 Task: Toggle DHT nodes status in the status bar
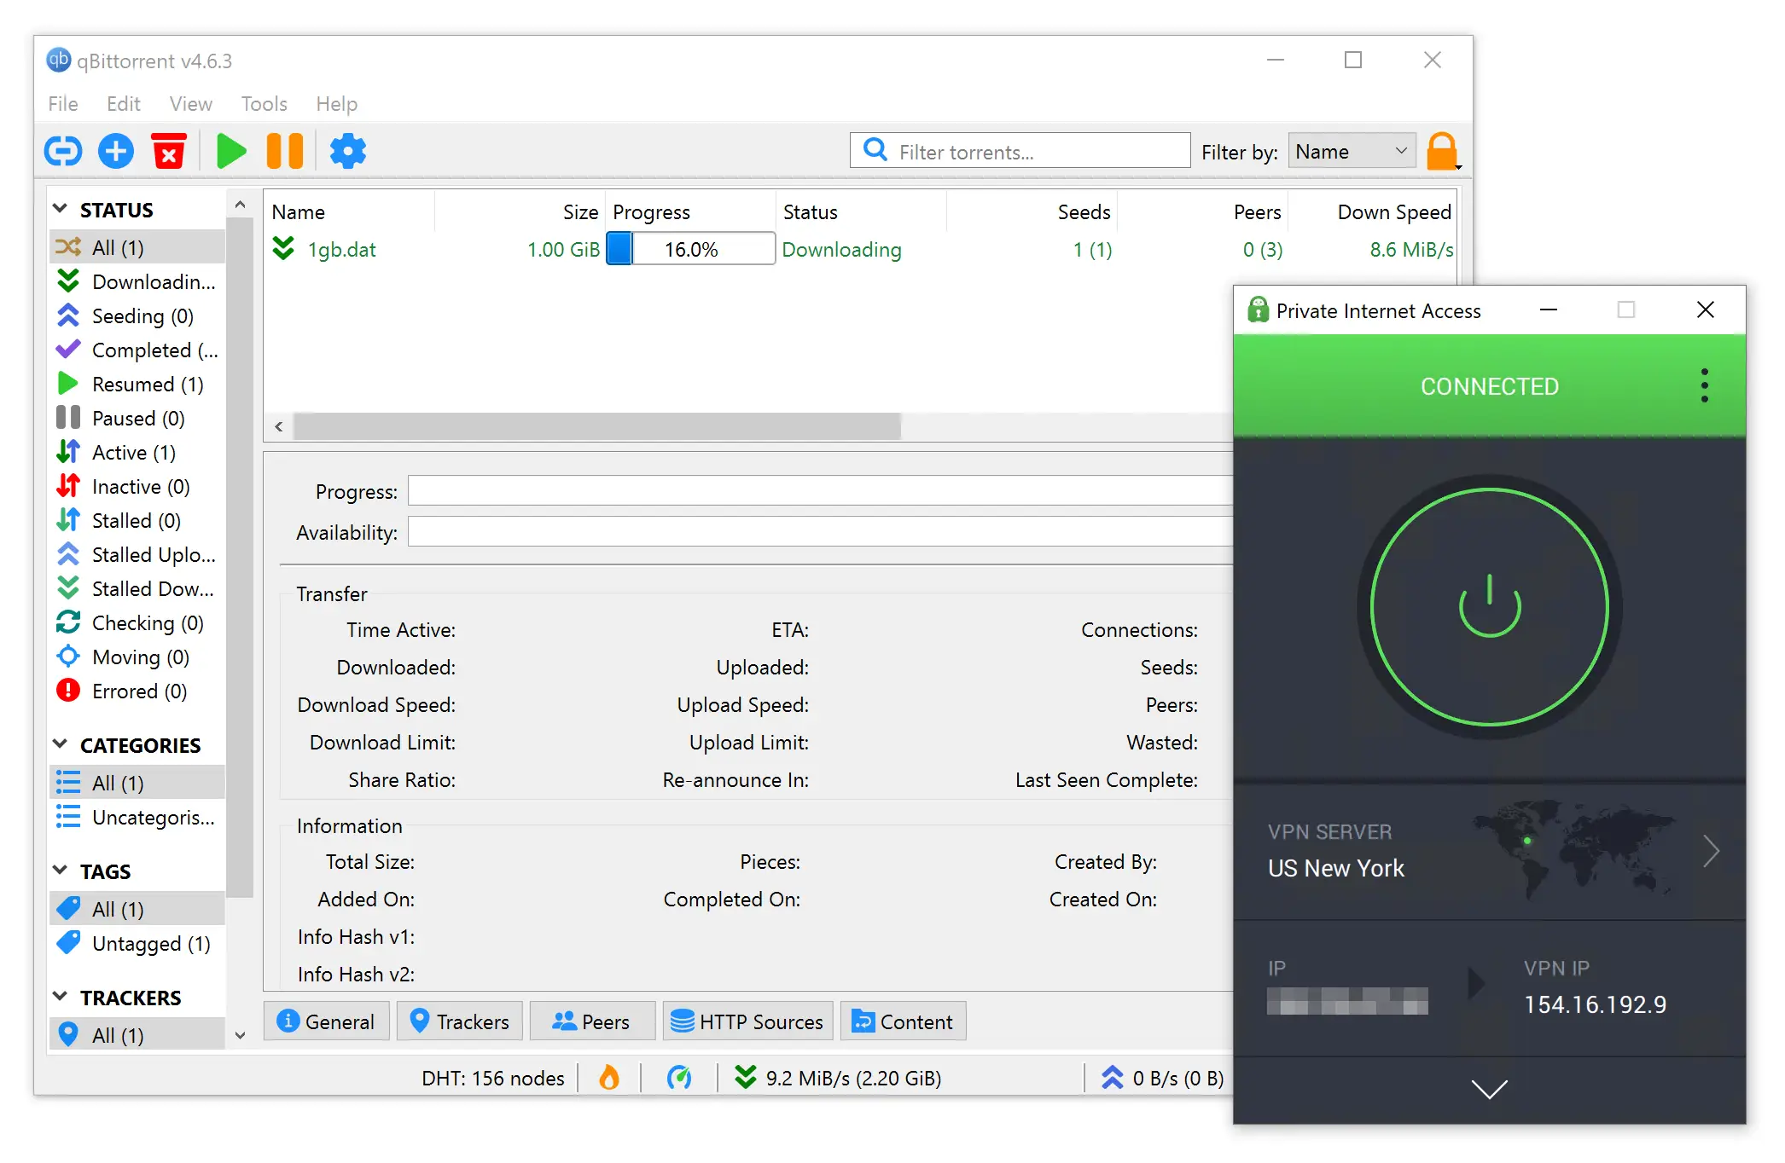pos(492,1078)
